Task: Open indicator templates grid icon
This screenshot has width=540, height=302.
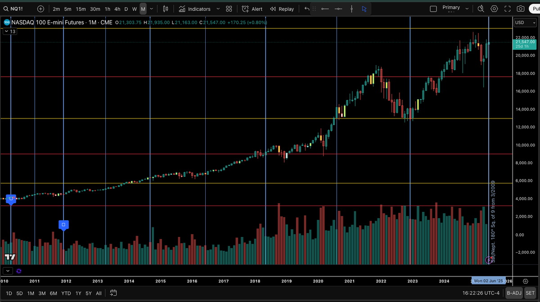Action: [x=229, y=9]
